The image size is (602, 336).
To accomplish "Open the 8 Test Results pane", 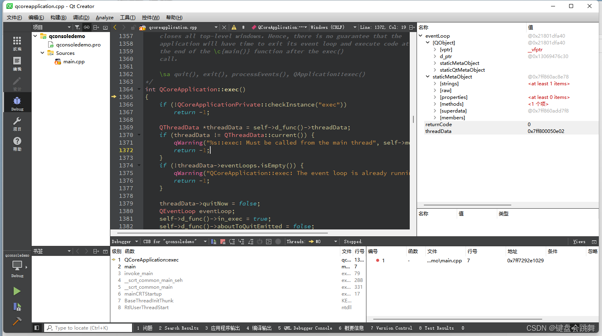I will point(436,328).
